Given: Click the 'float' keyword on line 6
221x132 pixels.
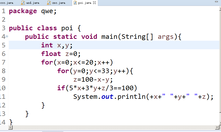Looking at the screenshot, I should click(51, 54).
